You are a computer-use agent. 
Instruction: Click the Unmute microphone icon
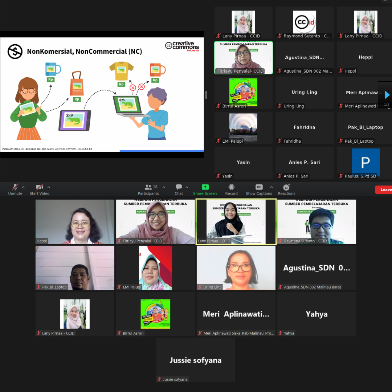click(15, 187)
